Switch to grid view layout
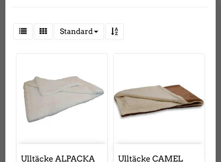 pos(43,32)
